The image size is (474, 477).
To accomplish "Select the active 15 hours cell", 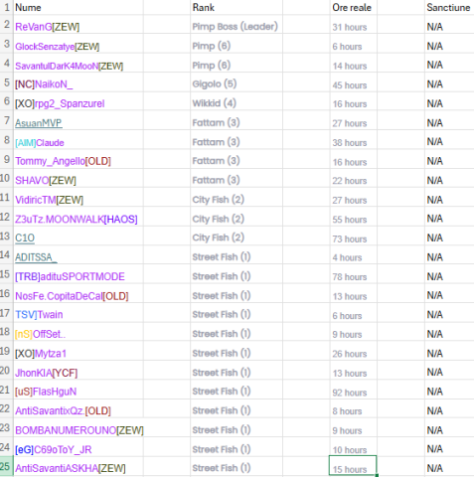I will 353,466.
